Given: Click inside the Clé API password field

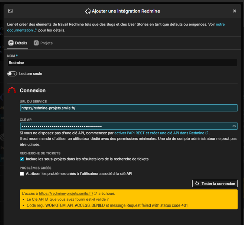Looking at the screenshot, I should (x=125, y=126).
